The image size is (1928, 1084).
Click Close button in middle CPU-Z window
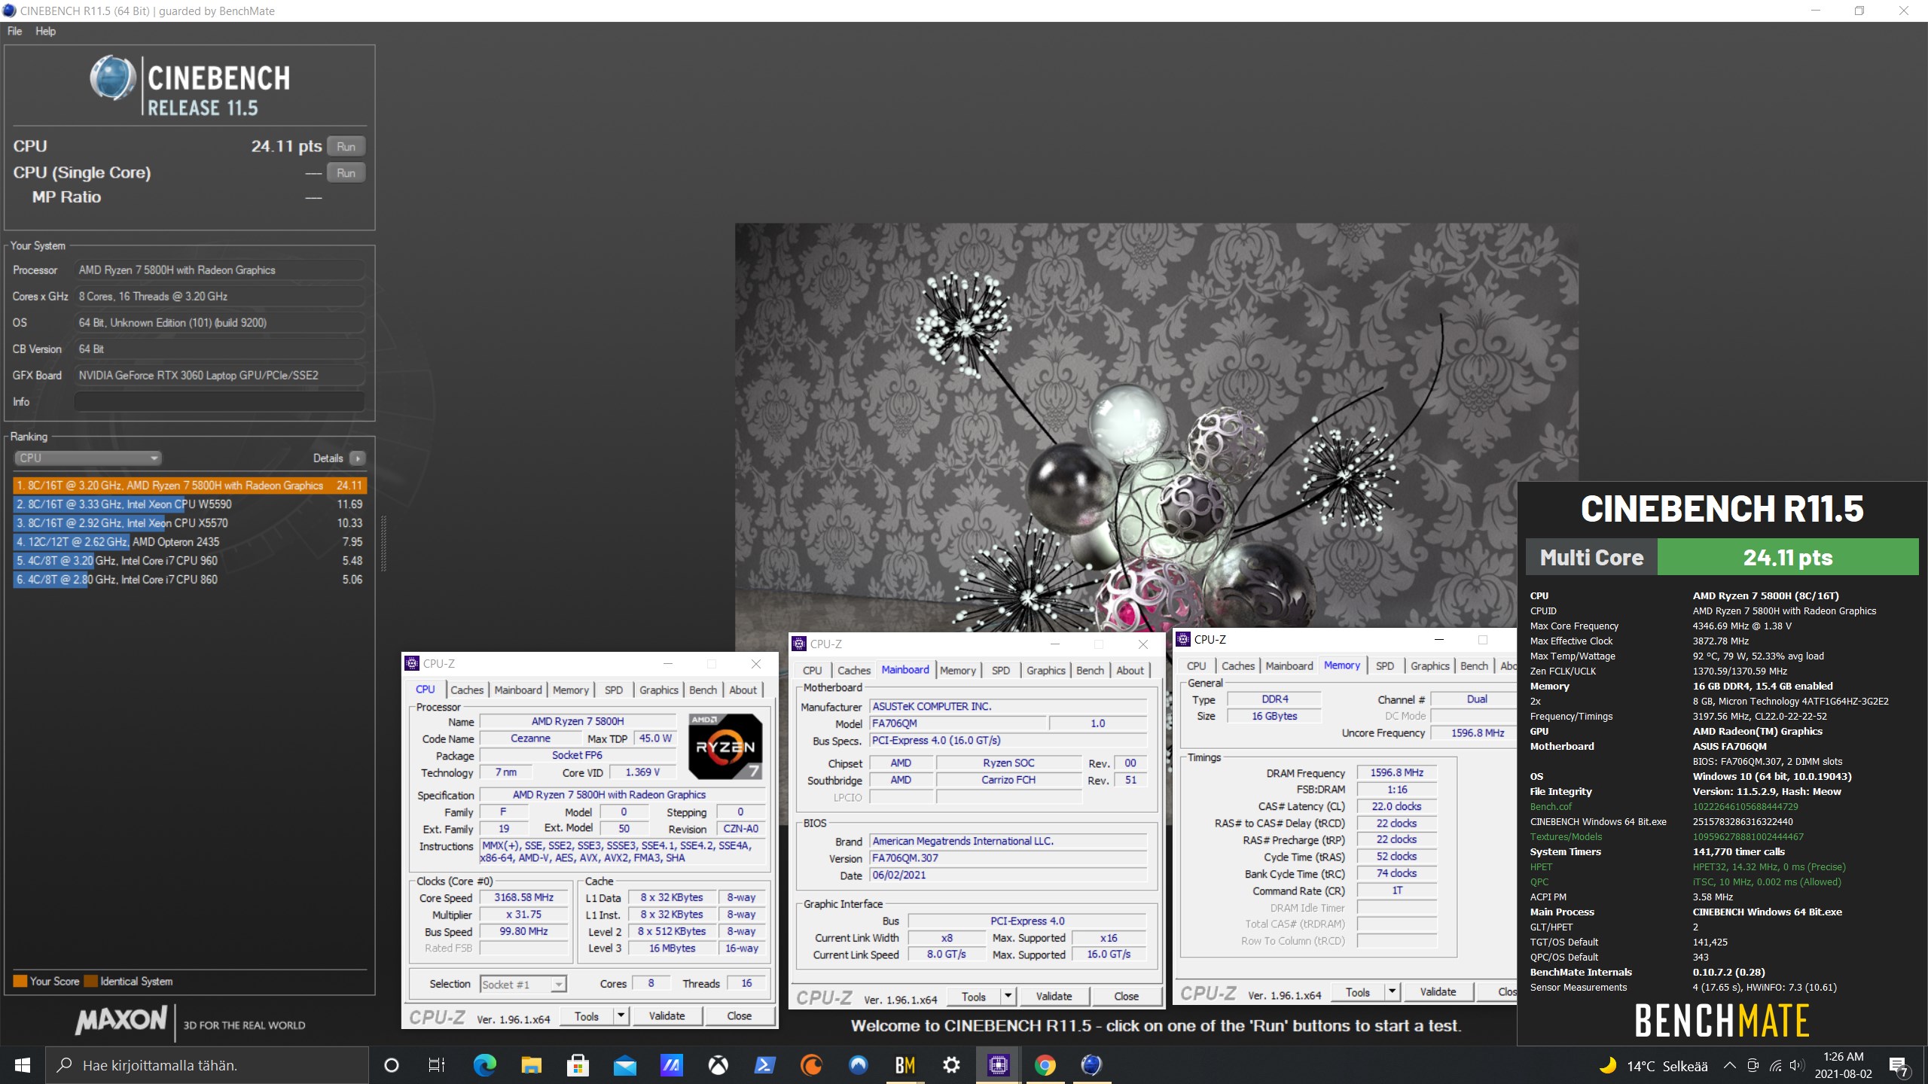pyautogui.click(x=1126, y=997)
